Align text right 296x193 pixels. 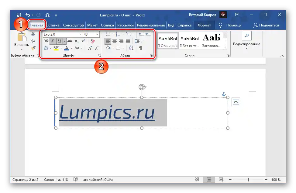tap(121, 41)
